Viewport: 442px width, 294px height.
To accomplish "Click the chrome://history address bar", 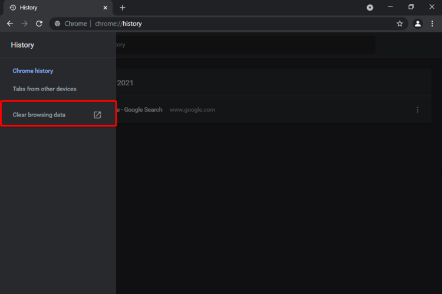I will (x=228, y=24).
